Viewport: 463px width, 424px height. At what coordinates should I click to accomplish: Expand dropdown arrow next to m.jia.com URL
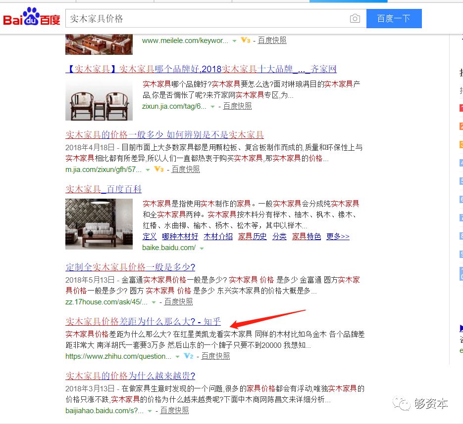(x=148, y=170)
